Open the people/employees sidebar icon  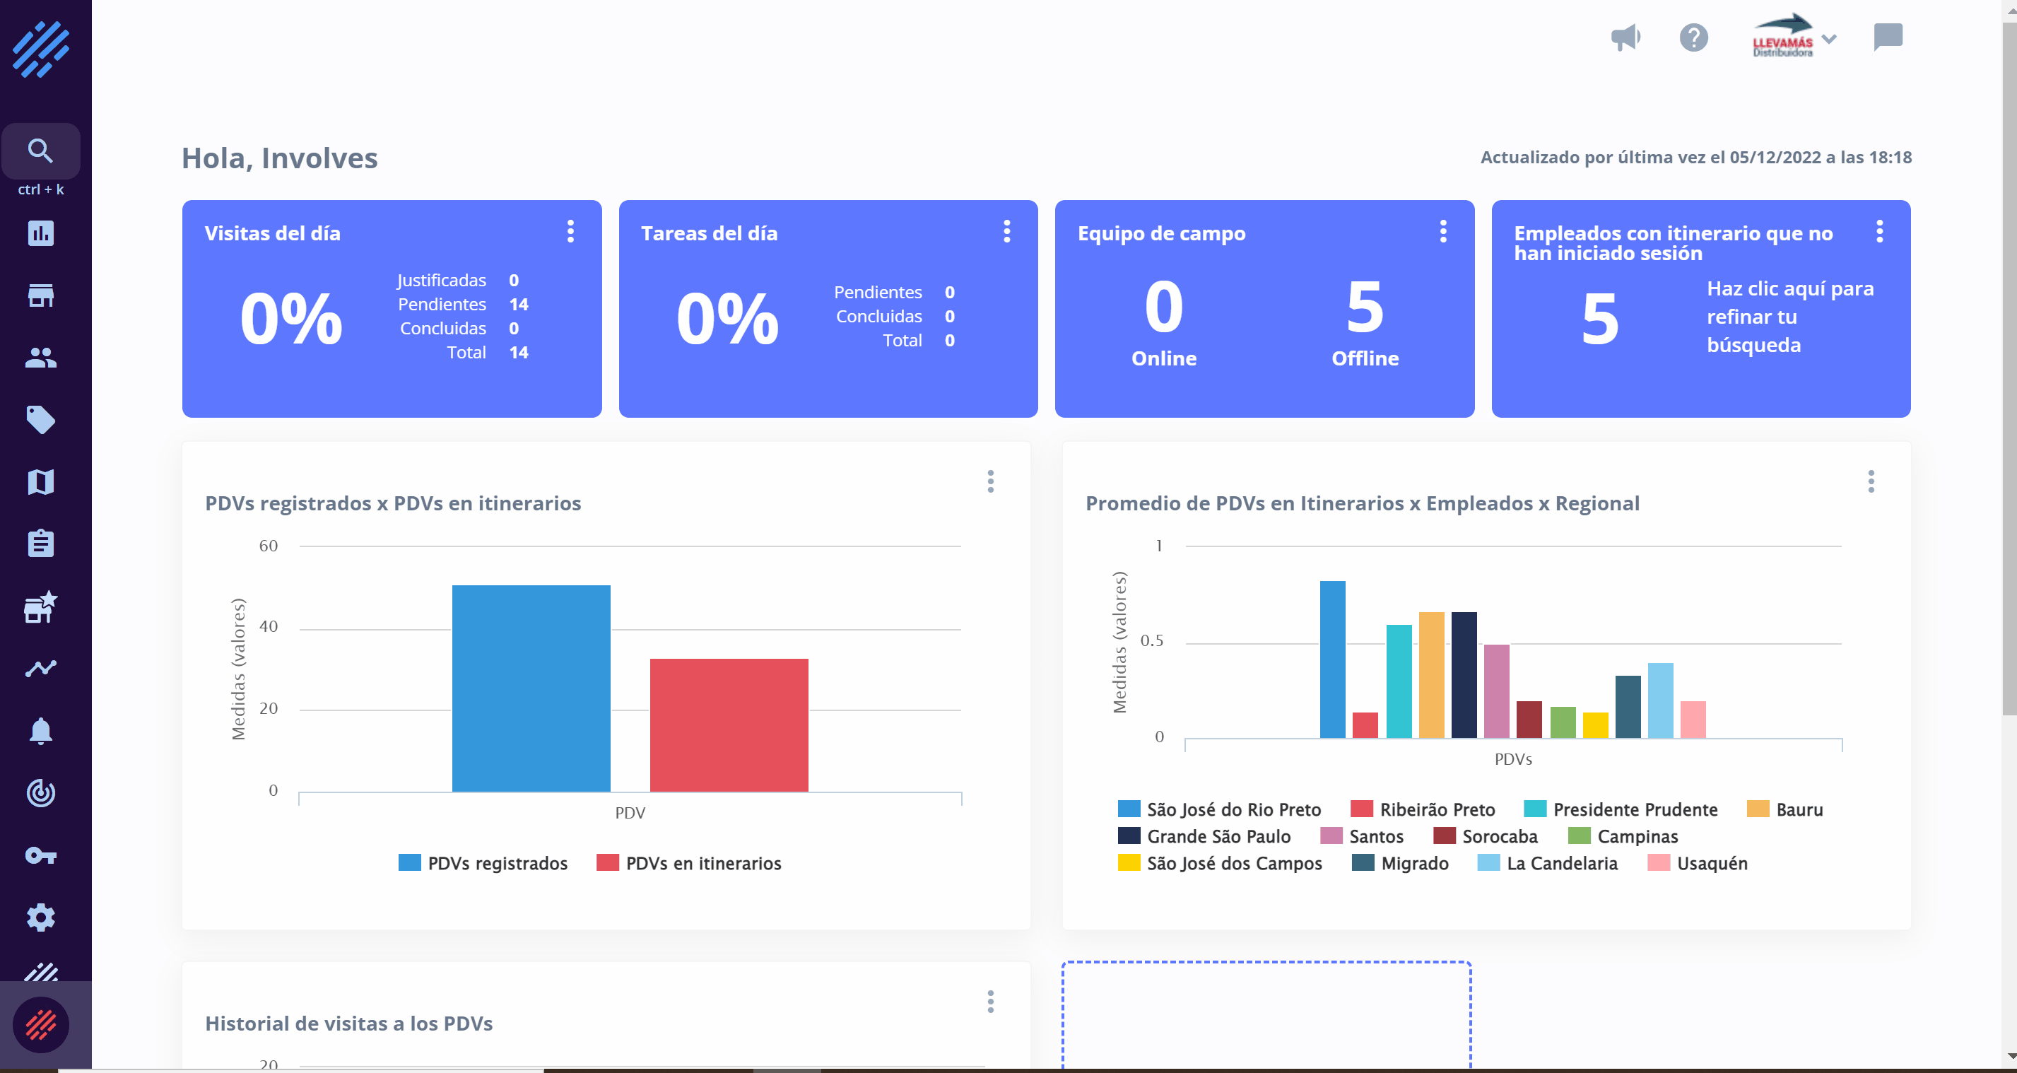pyautogui.click(x=41, y=358)
